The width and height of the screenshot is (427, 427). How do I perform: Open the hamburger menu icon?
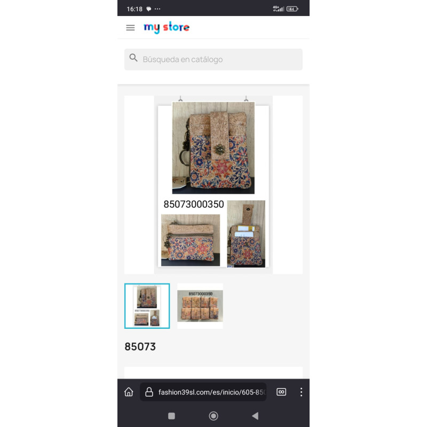pyautogui.click(x=130, y=28)
